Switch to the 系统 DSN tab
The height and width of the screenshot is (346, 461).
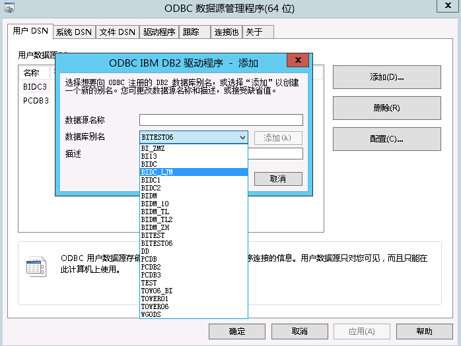click(74, 32)
